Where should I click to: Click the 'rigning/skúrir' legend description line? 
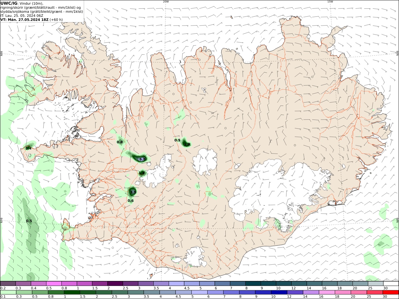tap(41, 7)
